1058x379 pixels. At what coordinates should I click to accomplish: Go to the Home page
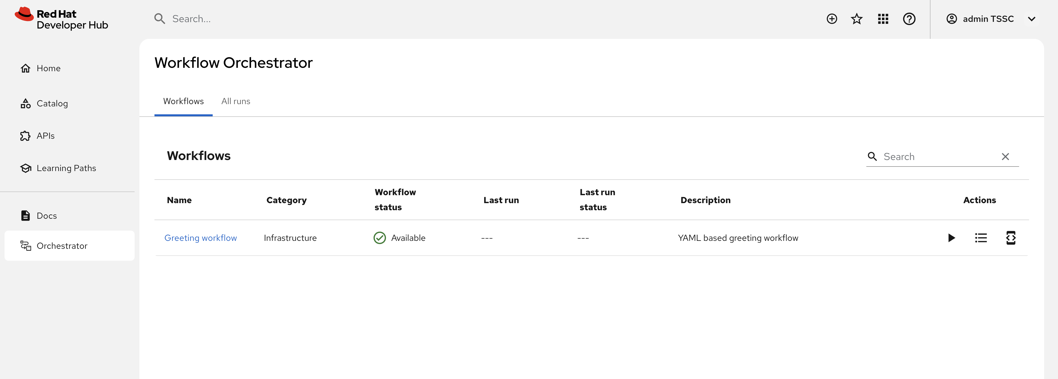pyautogui.click(x=48, y=68)
